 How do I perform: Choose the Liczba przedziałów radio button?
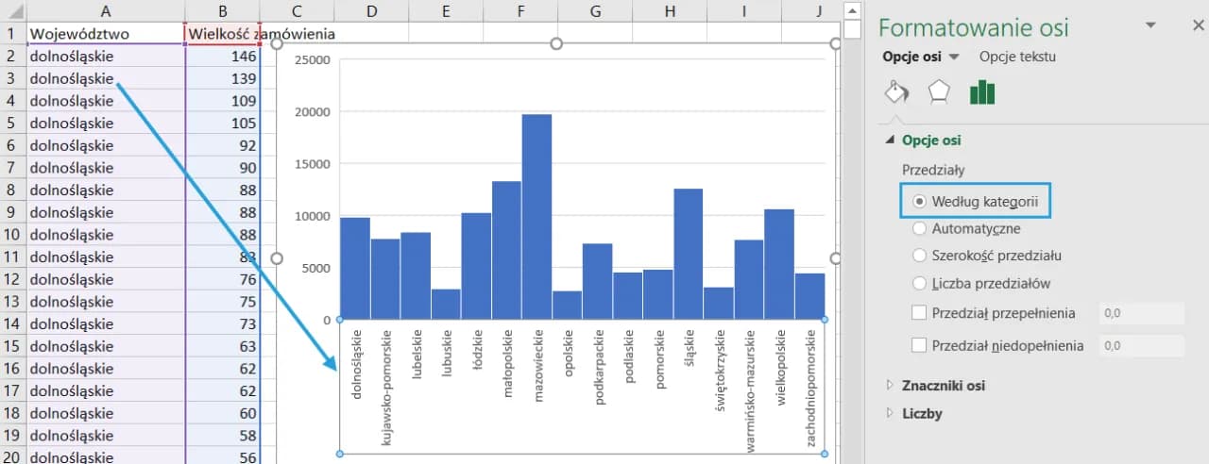click(x=919, y=283)
